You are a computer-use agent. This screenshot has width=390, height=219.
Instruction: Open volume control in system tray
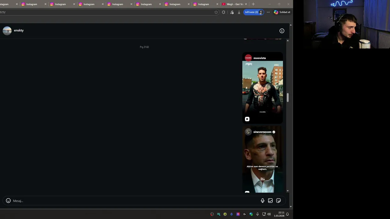269,214
